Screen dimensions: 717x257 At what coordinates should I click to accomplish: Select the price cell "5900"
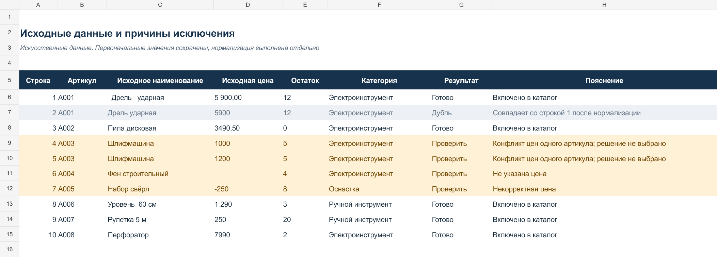(x=248, y=113)
